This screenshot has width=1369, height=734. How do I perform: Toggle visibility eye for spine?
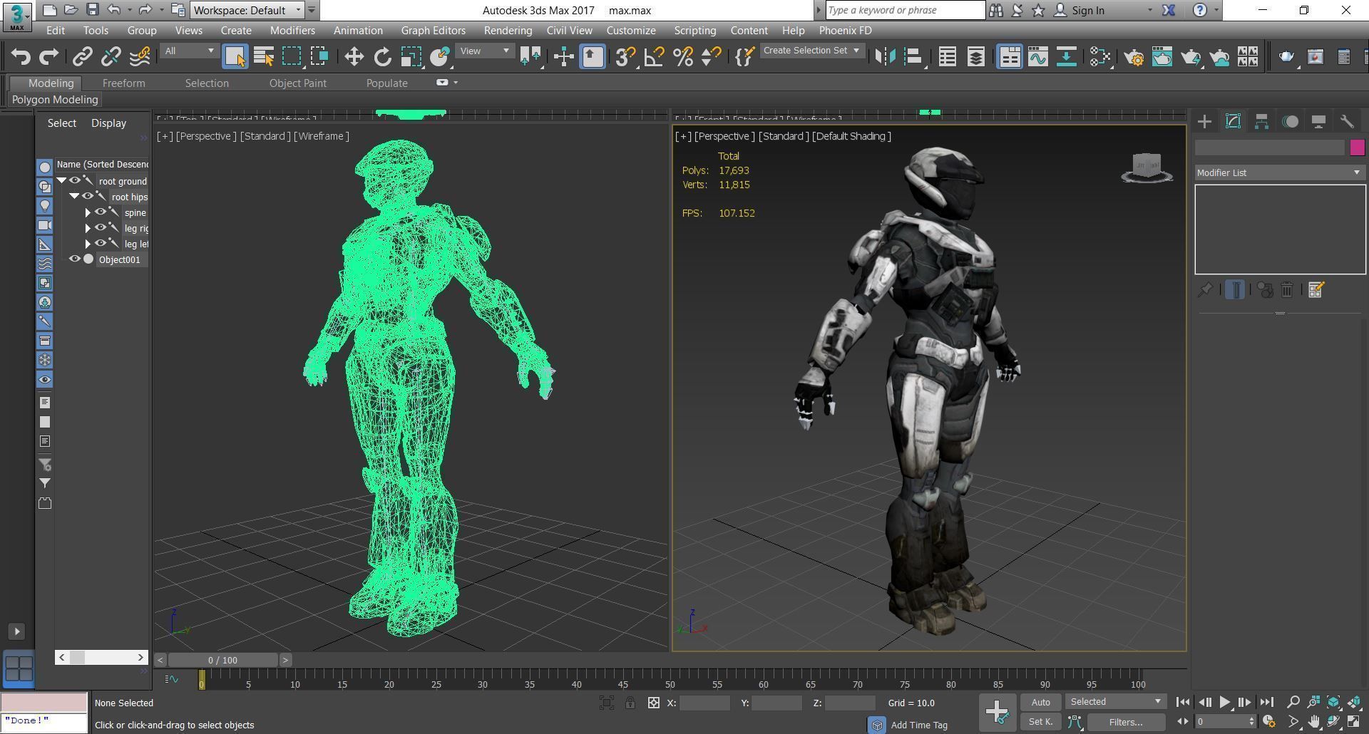click(101, 212)
